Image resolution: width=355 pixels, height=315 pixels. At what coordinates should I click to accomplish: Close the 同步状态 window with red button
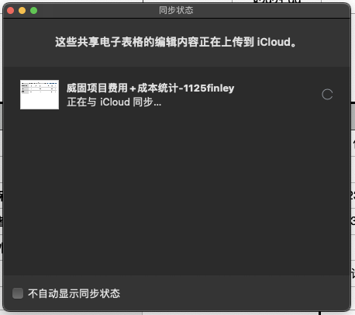11,11
